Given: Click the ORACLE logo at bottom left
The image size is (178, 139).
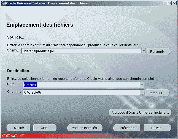Looking at the screenshot, I should pos(13,136).
